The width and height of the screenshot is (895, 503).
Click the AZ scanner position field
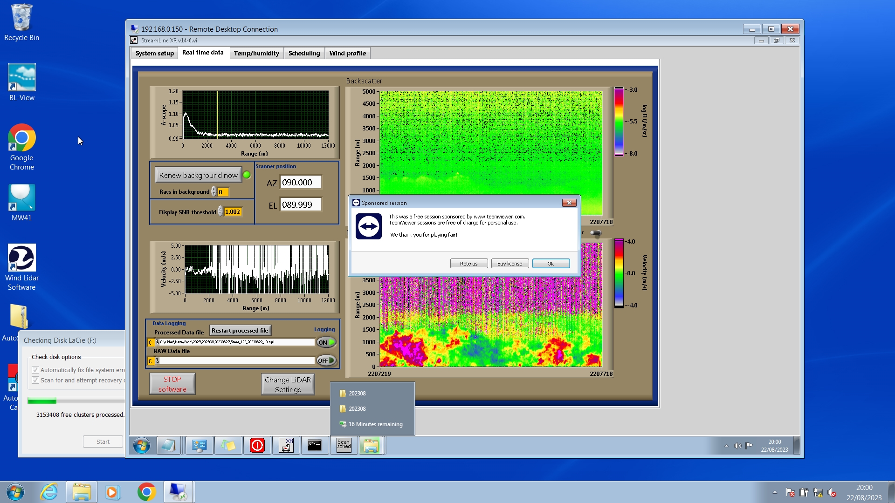pyautogui.click(x=300, y=183)
